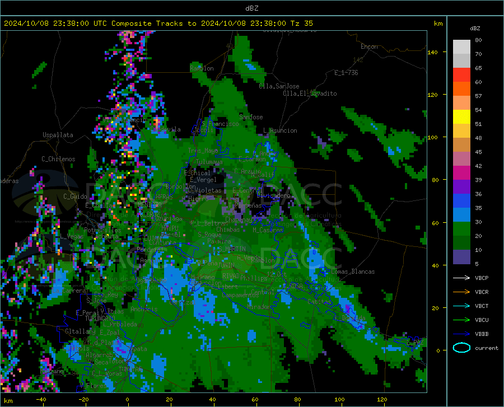The height and width of the screenshot is (407, 504).
Task: Click the '100' y-axis tick label
Action: coord(433,137)
